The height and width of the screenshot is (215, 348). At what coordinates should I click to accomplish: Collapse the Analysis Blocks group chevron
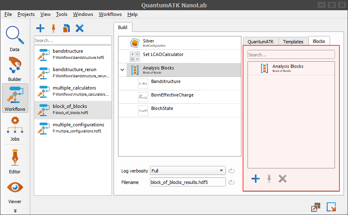(x=122, y=70)
